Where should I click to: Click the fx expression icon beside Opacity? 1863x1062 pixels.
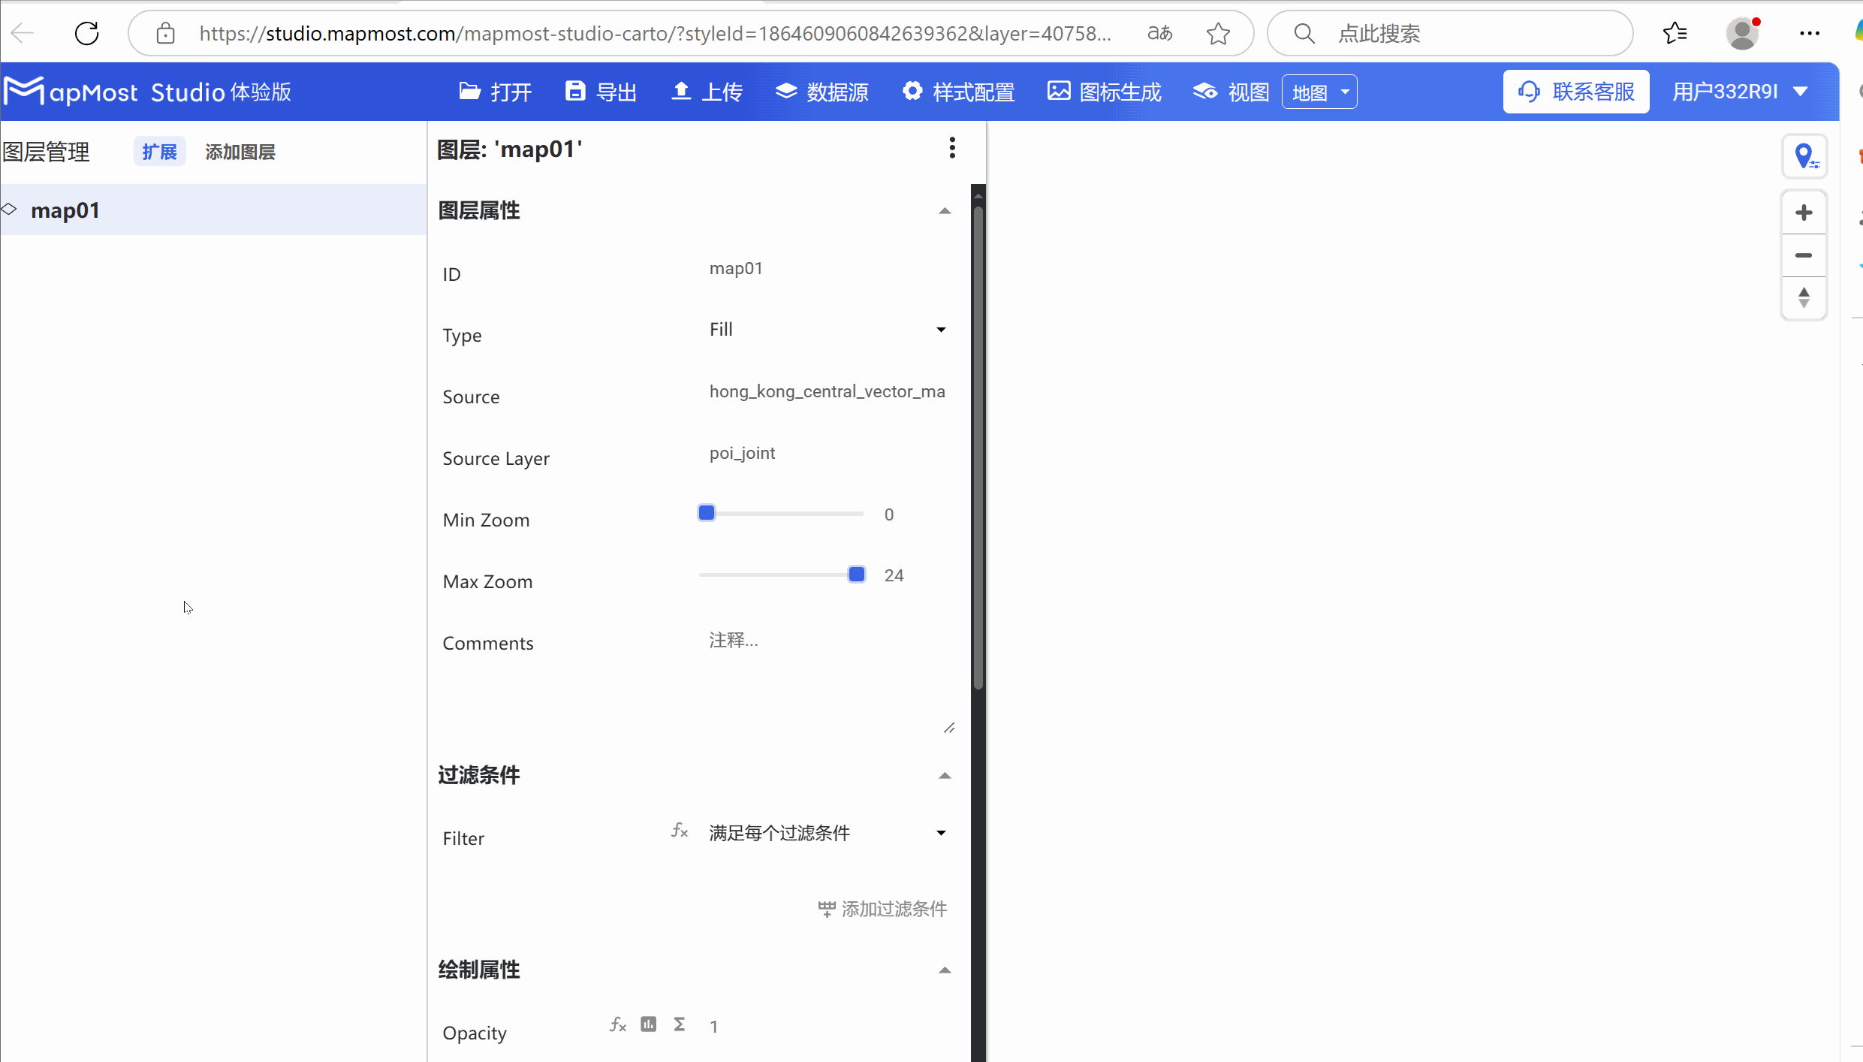point(617,1024)
